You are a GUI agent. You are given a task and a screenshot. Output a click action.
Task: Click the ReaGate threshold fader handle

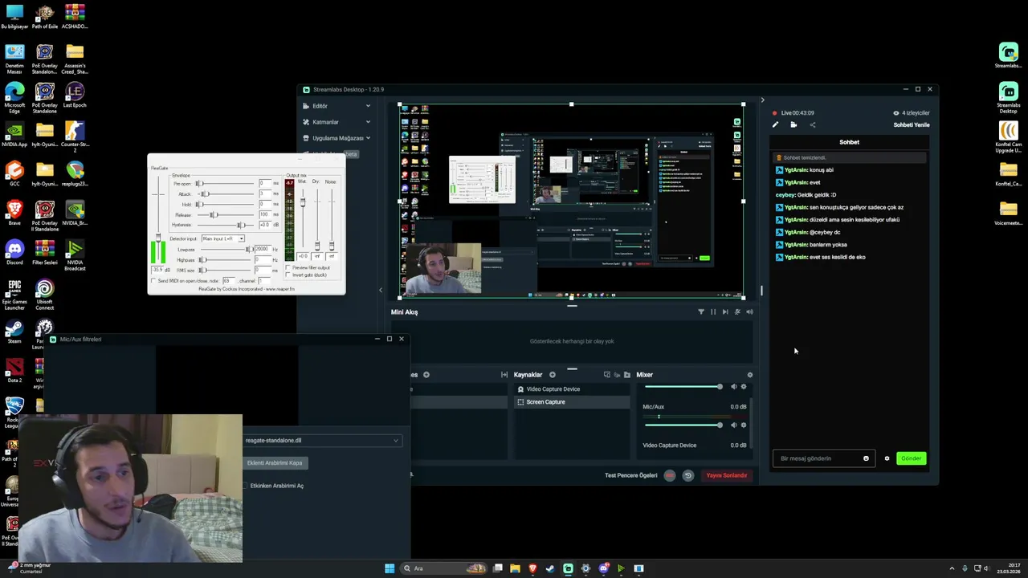click(158, 238)
